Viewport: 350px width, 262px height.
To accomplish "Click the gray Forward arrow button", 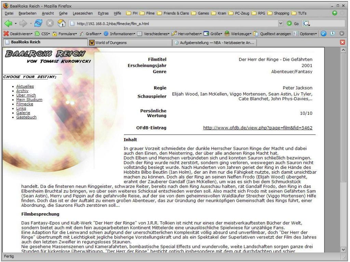I will (x=23, y=23).
